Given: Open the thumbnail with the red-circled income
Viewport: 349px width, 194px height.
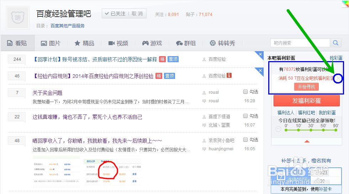Looking at the screenshot, I should [x=112, y=172].
